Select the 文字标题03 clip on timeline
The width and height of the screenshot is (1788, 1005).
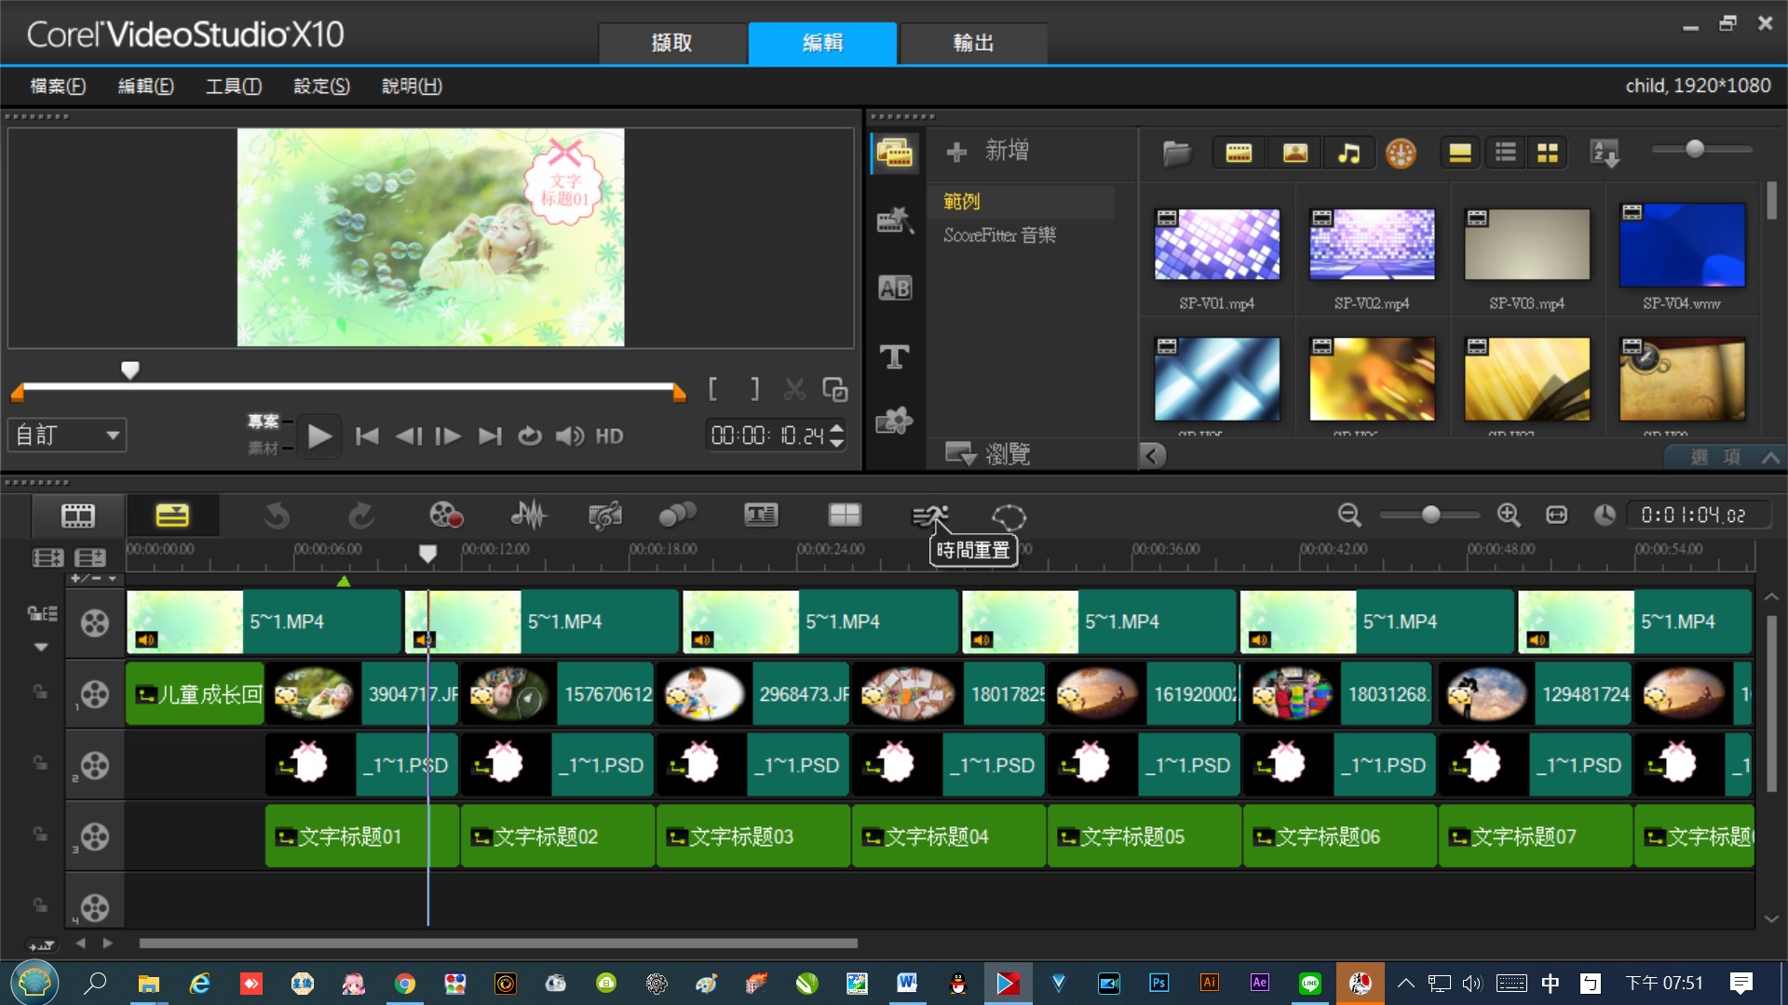pos(752,837)
